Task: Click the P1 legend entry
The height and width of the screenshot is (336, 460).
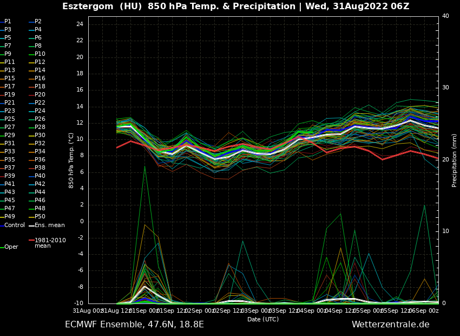Action: (x=8, y=22)
